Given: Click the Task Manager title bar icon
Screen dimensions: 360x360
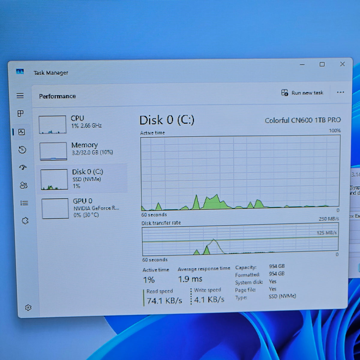Looking at the screenshot, I should [20, 72].
